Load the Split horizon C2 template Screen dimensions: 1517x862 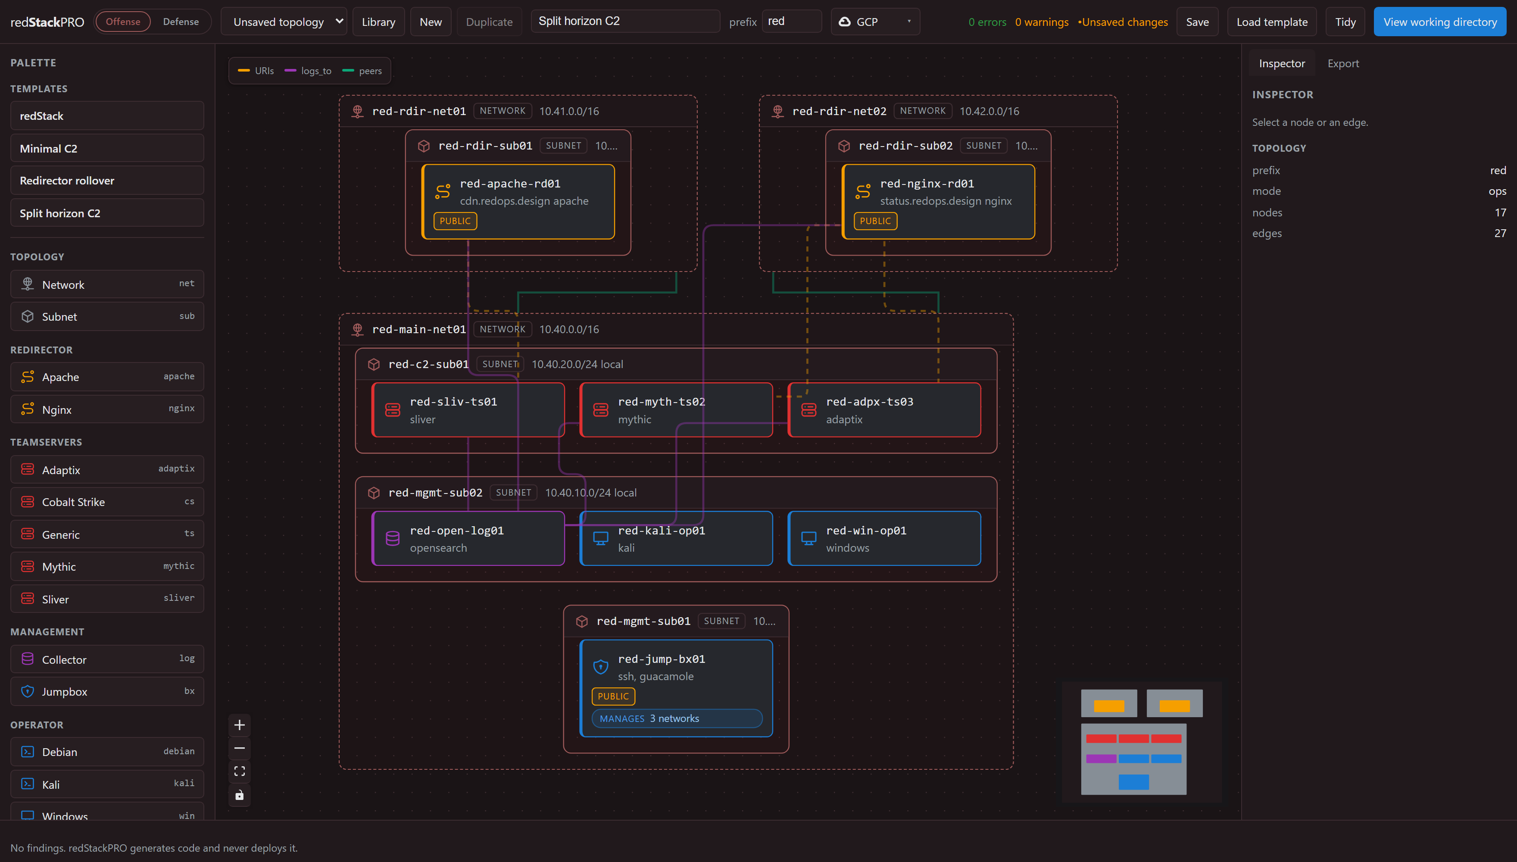click(x=107, y=213)
